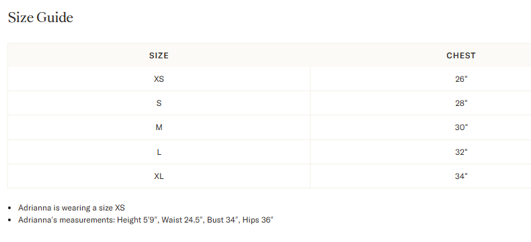Image resolution: width=531 pixels, height=242 pixels.
Task: Select the 32" chest measurement
Action: click(461, 152)
